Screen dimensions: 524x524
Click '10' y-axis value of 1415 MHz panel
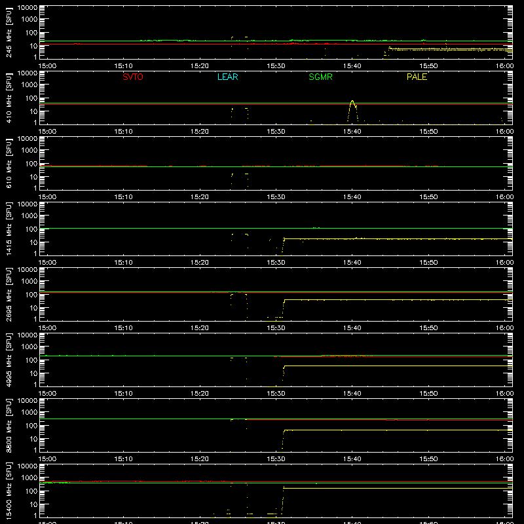33,242
